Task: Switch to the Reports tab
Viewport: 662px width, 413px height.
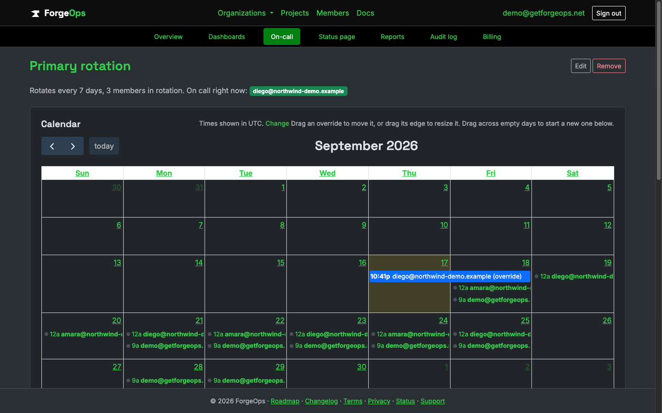Action: click(x=392, y=37)
